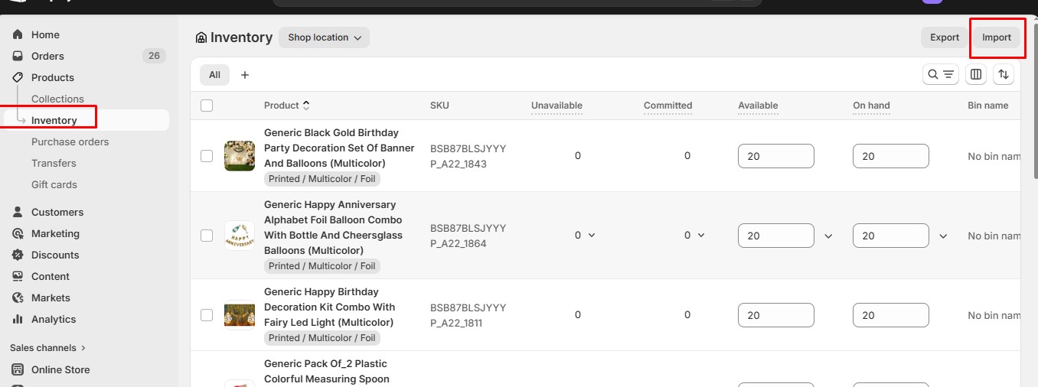Switch to the All tab

coord(214,75)
